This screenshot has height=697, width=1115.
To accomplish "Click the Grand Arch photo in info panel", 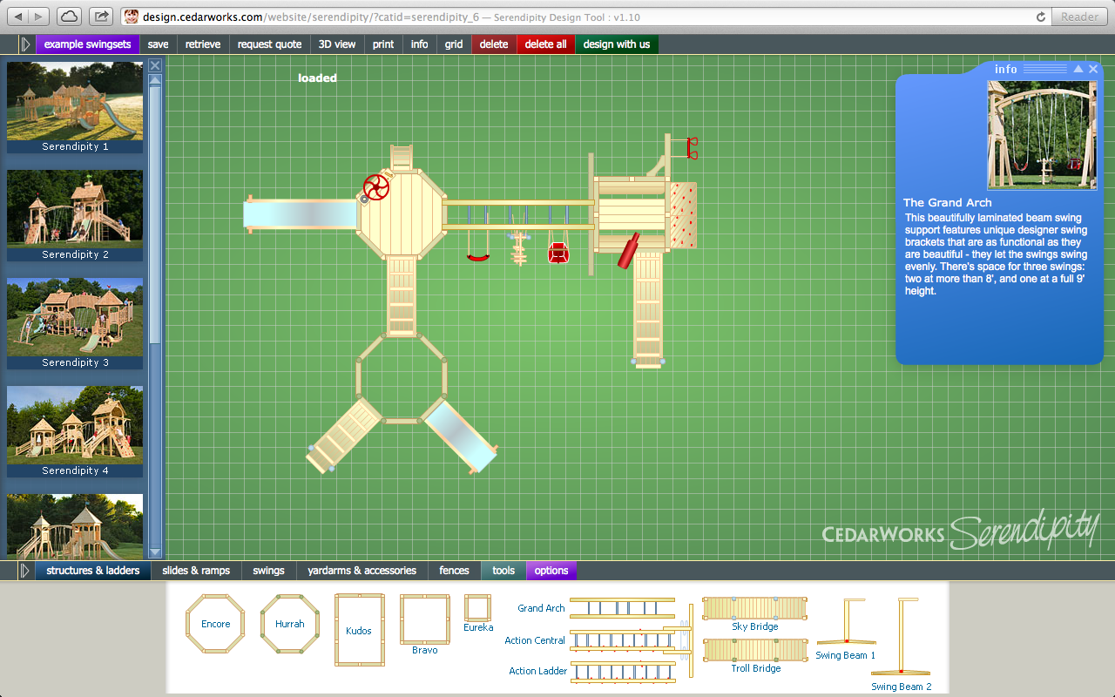I will 1043,134.
